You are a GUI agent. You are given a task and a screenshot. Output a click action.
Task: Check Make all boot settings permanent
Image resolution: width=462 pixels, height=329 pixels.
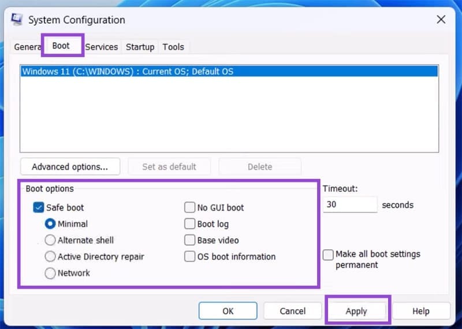tap(328, 255)
